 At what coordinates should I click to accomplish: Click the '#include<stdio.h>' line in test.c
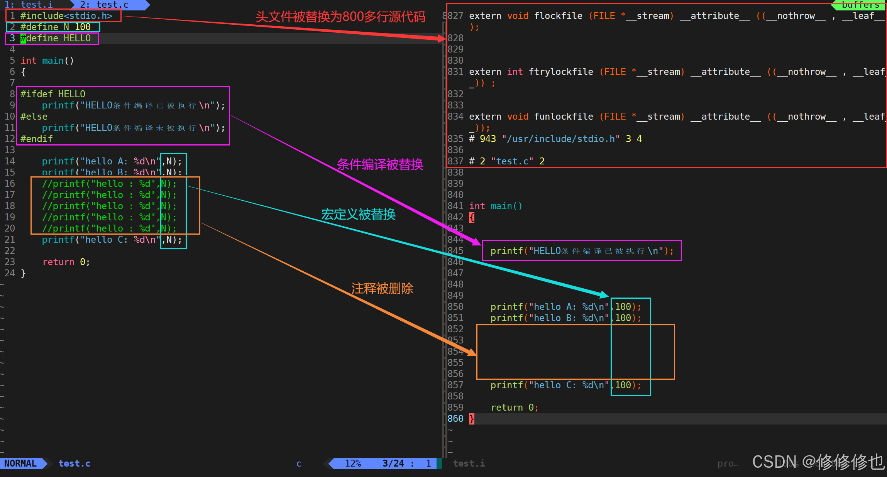[66, 16]
